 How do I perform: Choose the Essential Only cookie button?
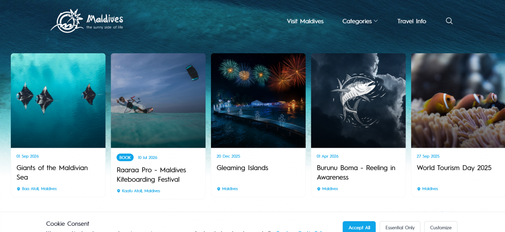click(400, 227)
